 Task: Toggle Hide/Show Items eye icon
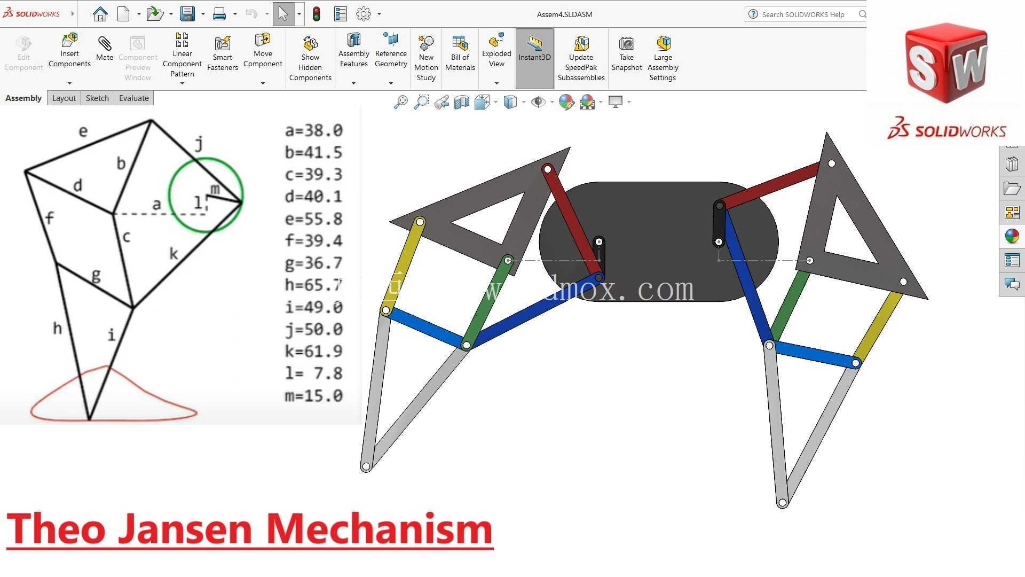coord(538,102)
